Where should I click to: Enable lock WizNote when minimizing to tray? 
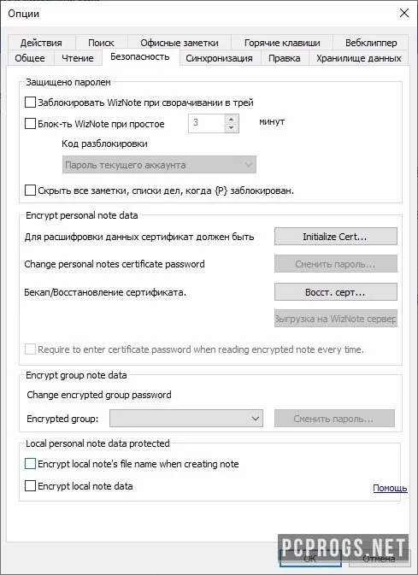(30, 103)
